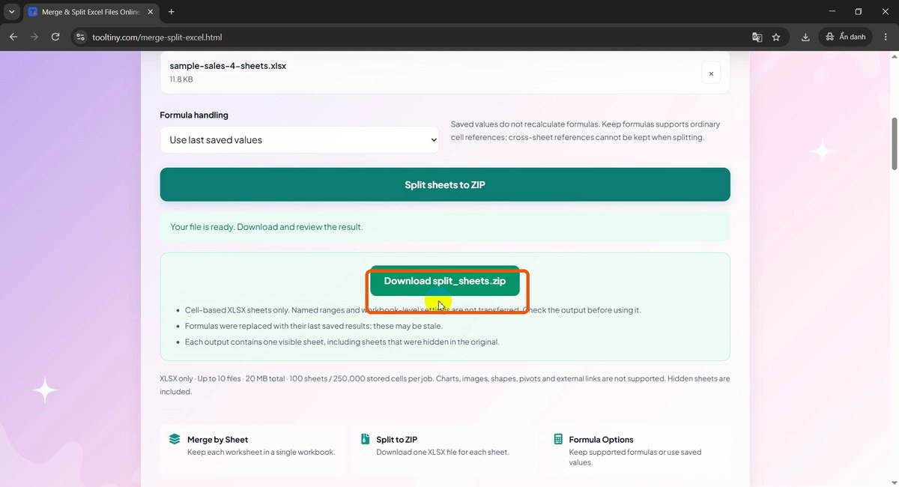
Task: Click the browser Back arrow
Action: [13, 37]
